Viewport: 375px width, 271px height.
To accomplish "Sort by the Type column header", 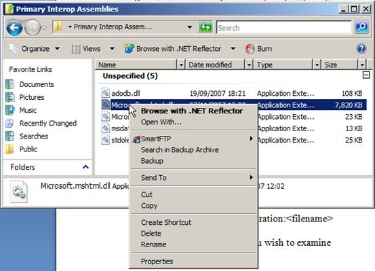I will [x=283, y=65].
